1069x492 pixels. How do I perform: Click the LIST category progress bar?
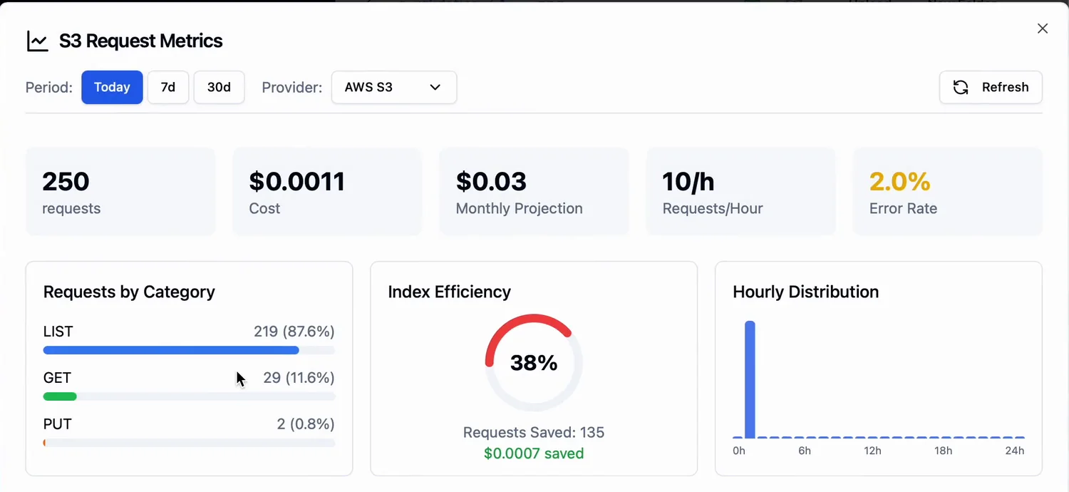pos(189,350)
